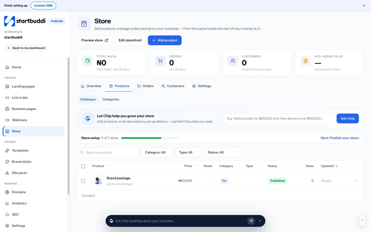Open SEO in sidebar
This screenshot has height=232, width=371.
(x=33, y=214)
